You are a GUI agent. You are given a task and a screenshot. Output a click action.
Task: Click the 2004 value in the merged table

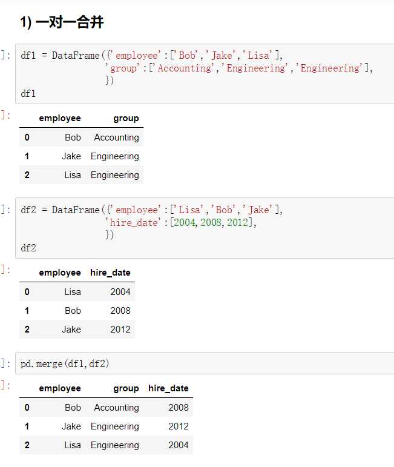179,445
